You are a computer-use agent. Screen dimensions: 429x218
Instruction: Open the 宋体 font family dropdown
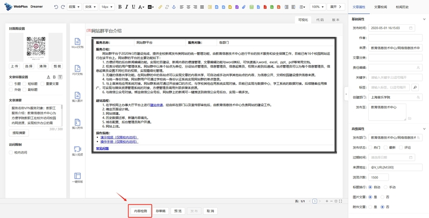point(90,7)
